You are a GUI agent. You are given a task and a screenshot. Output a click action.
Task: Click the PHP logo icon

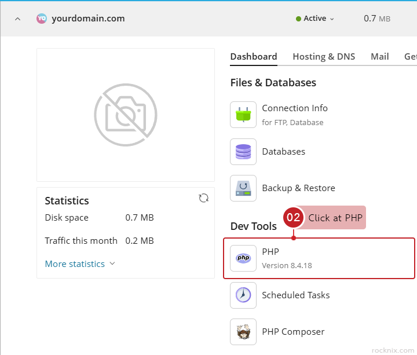point(243,258)
